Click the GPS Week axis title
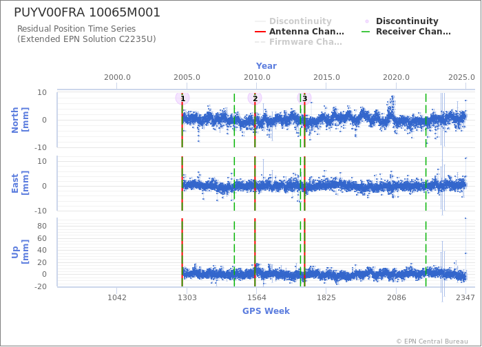482x347 pixels. (x=266, y=311)
